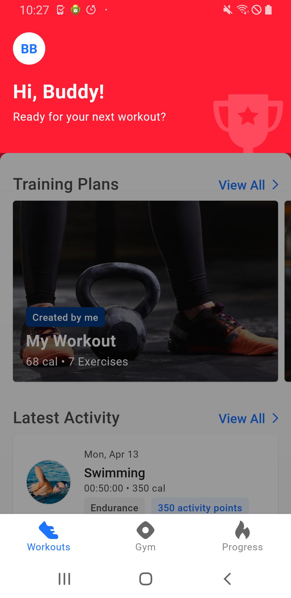Screen dimensions: 291x598
Task: Tap the Created by me badge
Action: 65,317
